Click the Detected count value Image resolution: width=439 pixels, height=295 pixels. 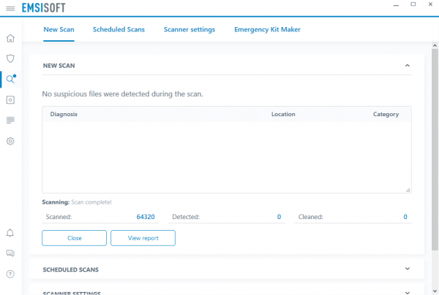click(279, 217)
